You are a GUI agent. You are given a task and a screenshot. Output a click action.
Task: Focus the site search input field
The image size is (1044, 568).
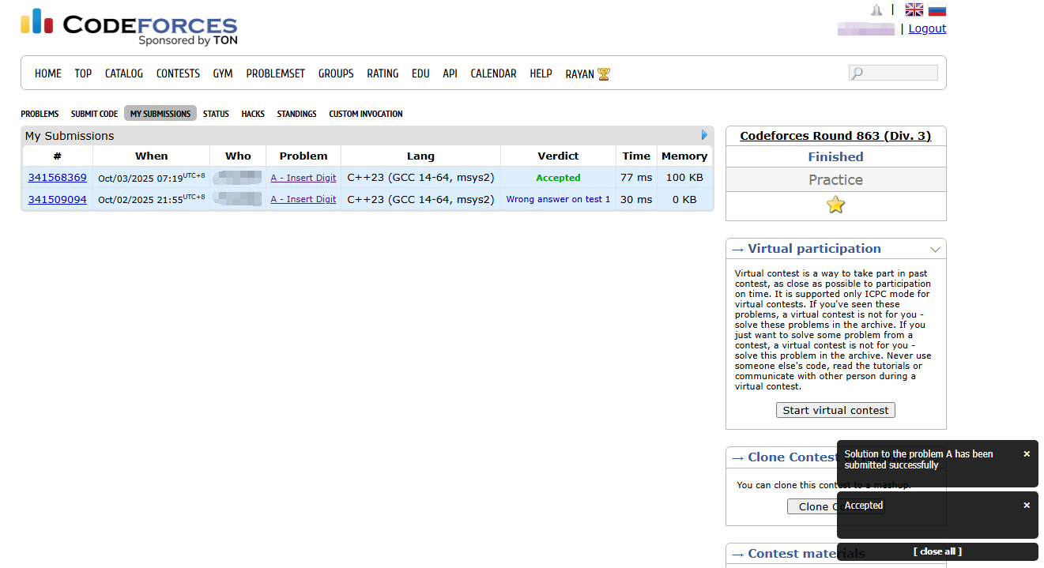tap(893, 73)
